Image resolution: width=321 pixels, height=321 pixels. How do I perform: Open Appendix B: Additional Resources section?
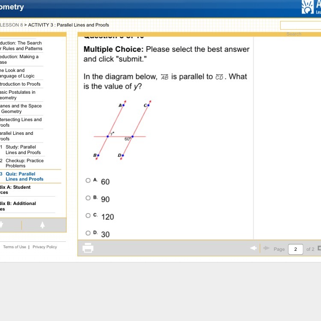(x=18, y=206)
